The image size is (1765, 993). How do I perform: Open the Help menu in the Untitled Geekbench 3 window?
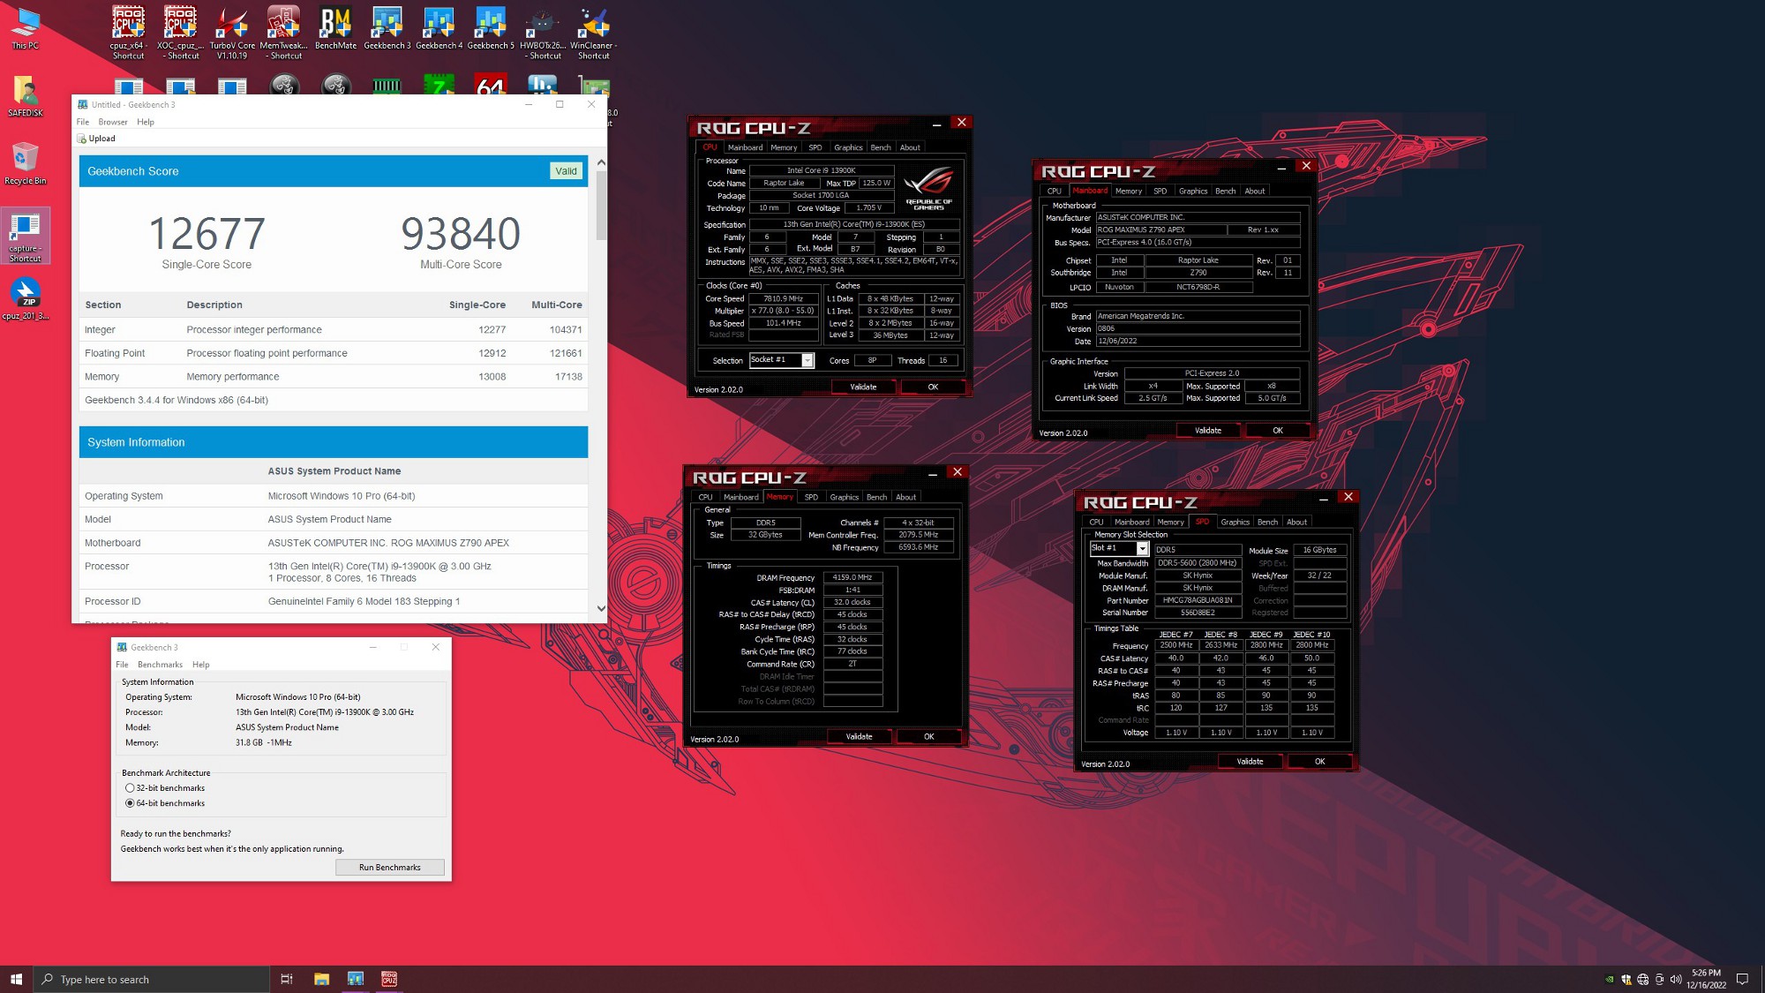(146, 122)
